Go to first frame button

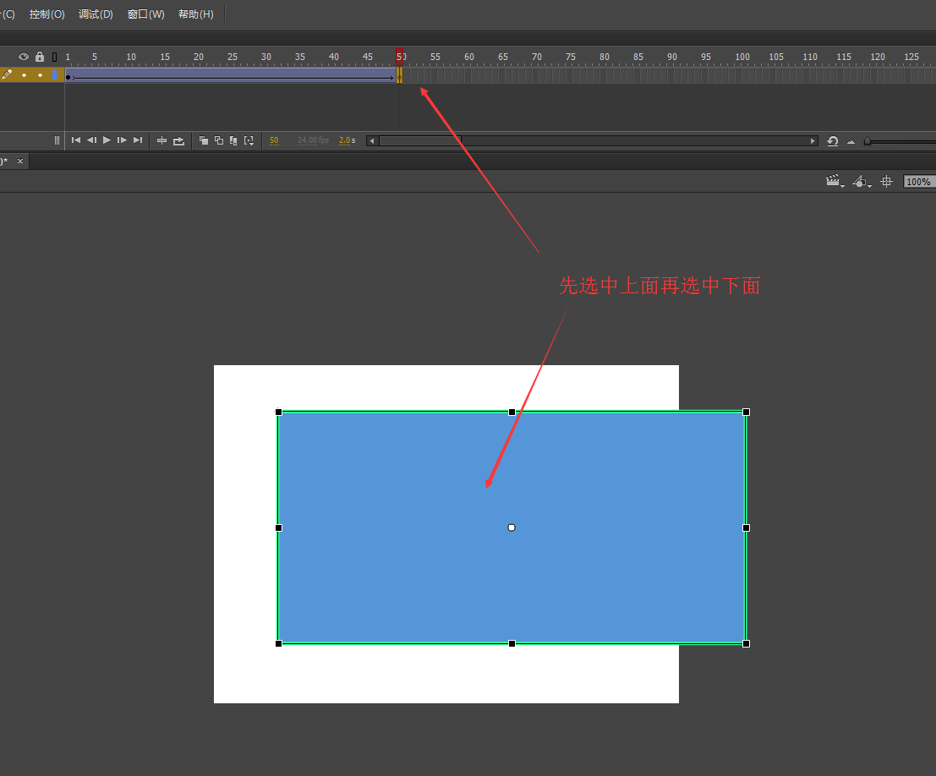tap(76, 140)
